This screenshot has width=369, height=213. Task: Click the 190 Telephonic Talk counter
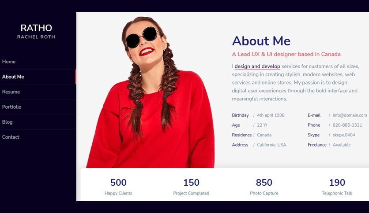[x=337, y=187]
